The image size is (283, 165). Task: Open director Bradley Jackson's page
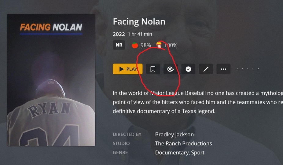[174, 134]
